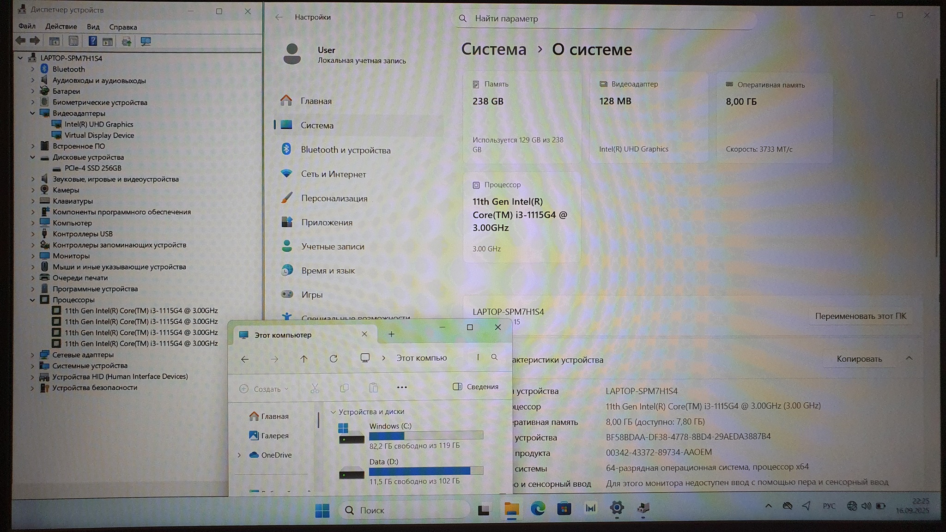The width and height of the screenshot is (946, 532).
Task: Click the Копировать button
Action: pyautogui.click(x=859, y=359)
